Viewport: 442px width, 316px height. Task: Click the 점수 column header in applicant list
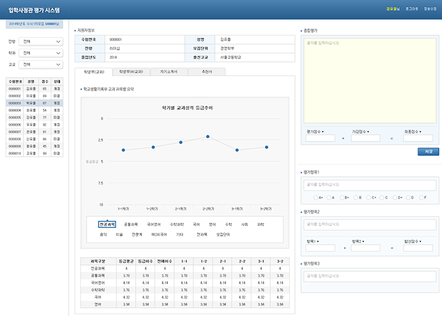tap(45, 82)
